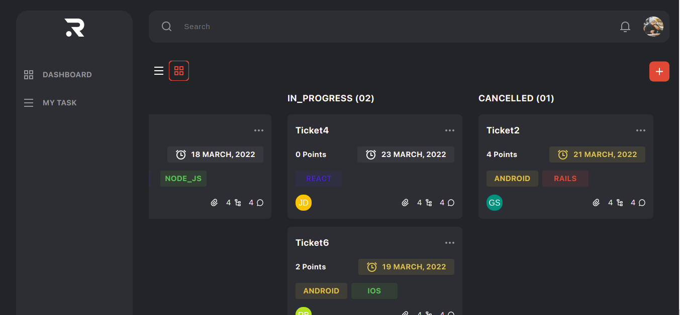Create a new ticket with the plus button
This screenshot has height=315, width=680.
click(659, 71)
